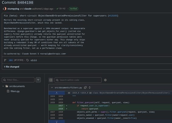Click the objects_unowned code line
Viewport: 172px width, 123px height.
pos(107,118)
